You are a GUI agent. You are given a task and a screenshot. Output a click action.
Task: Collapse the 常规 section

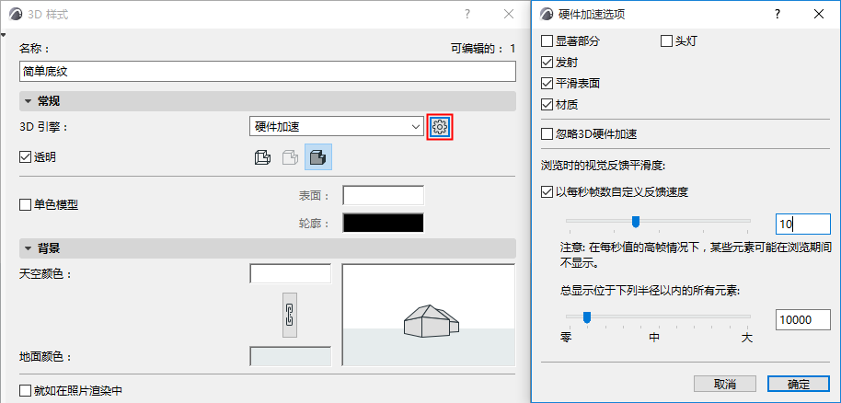[x=28, y=101]
